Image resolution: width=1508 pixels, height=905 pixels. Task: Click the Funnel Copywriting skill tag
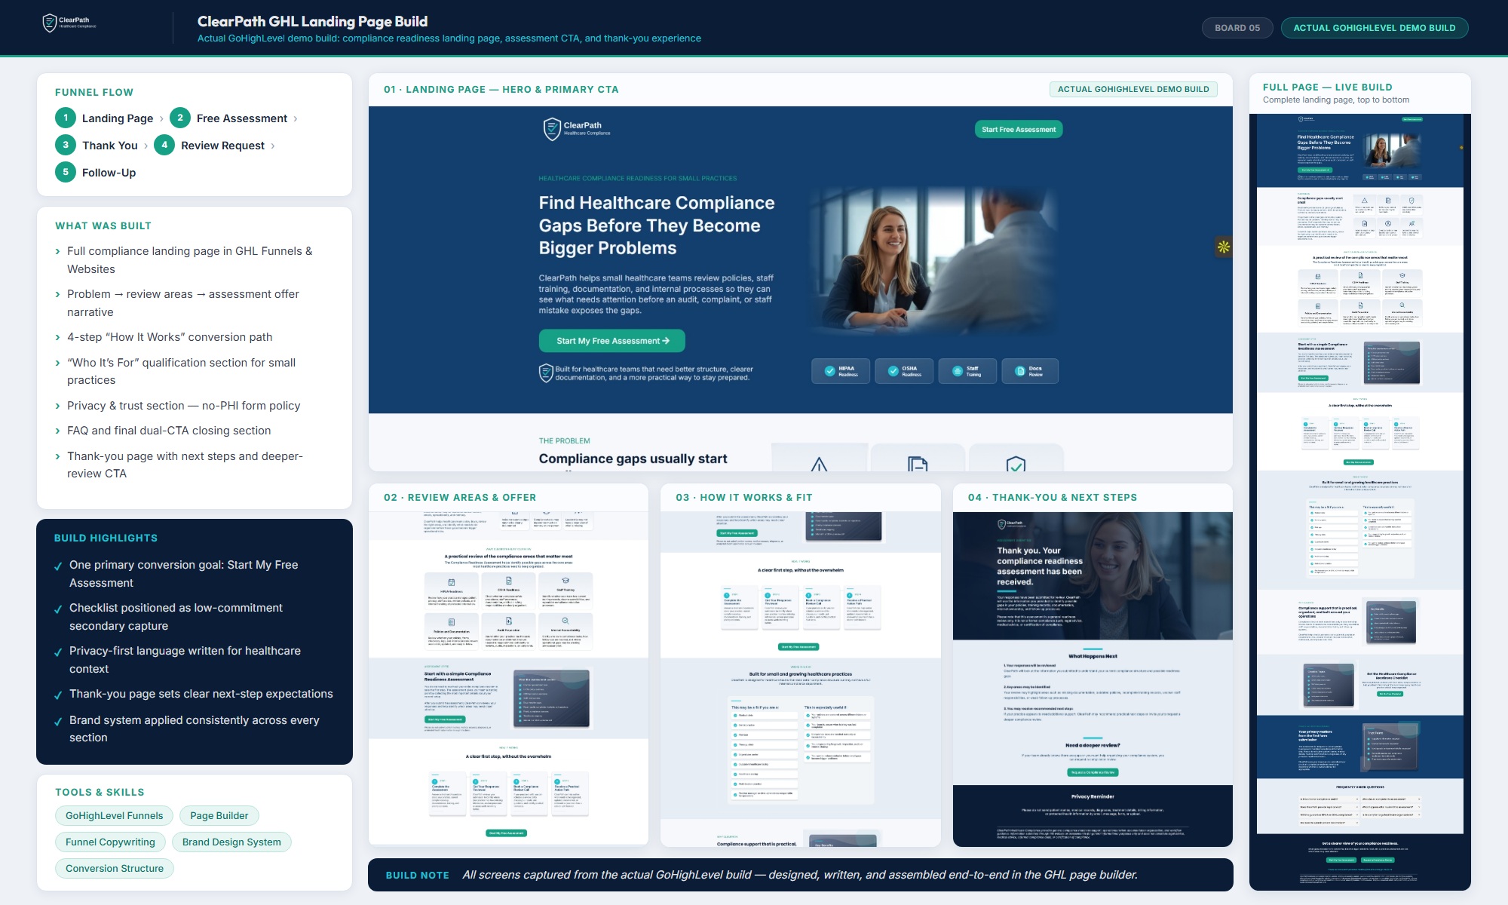click(110, 842)
